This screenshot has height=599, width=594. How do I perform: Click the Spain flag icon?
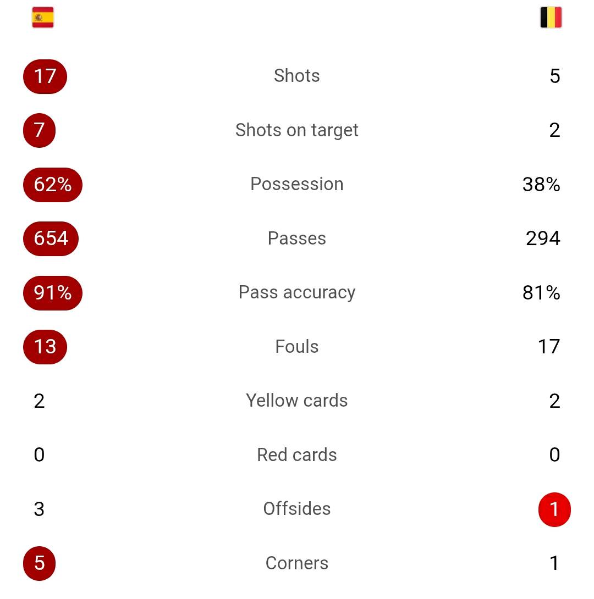pos(43,18)
